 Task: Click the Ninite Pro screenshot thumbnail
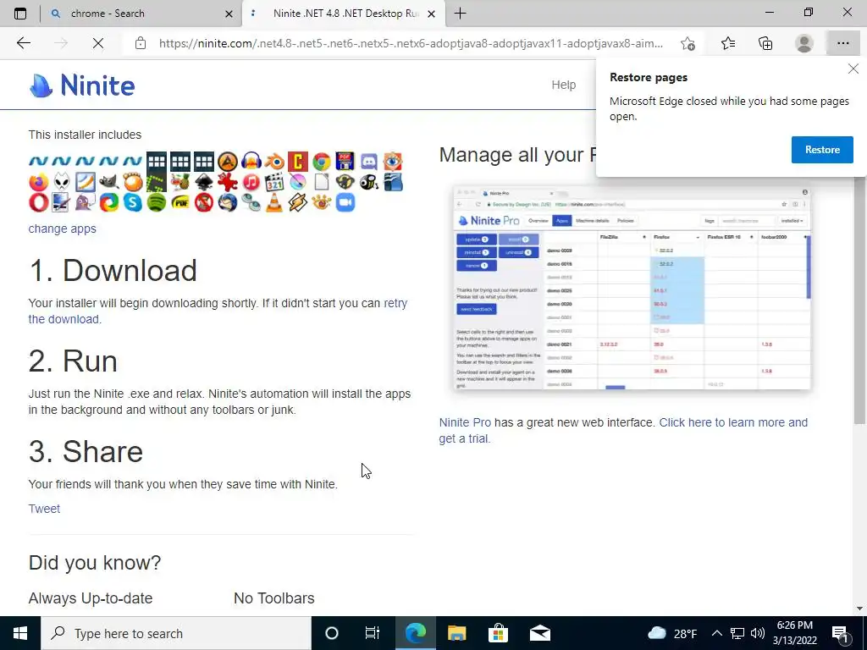632,288
